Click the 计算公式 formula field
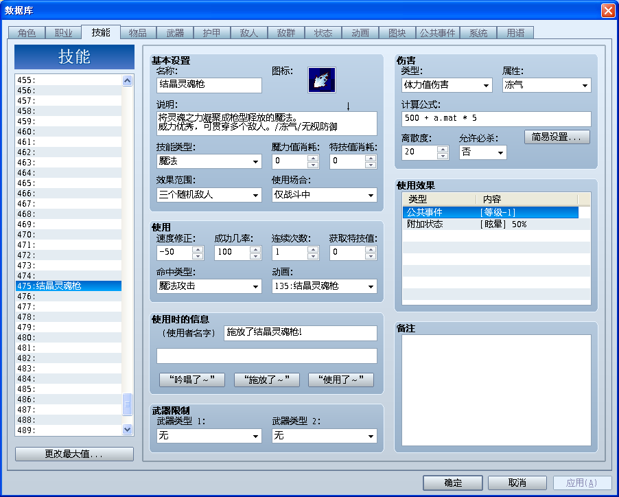This screenshot has width=619, height=497. 496,119
